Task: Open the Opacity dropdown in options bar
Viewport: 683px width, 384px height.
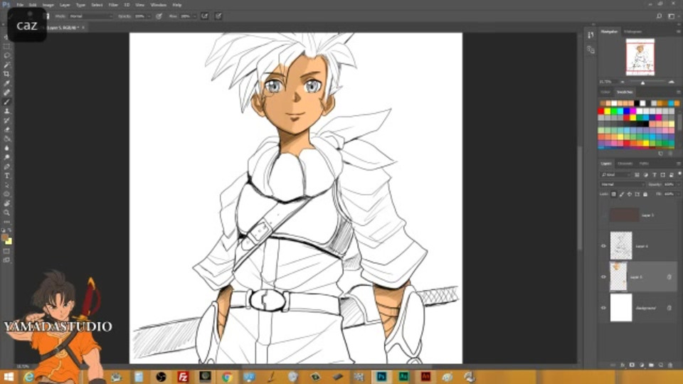Action: (x=149, y=16)
